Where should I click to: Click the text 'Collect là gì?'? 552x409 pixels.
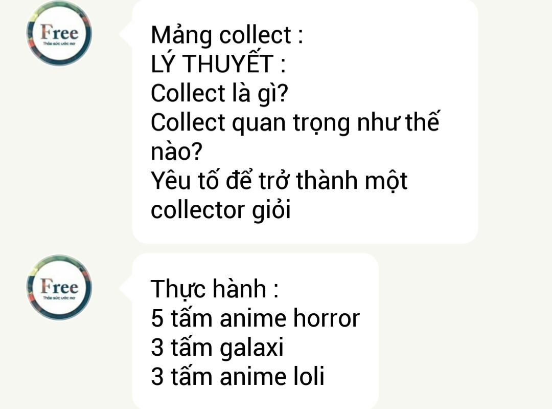(x=219, y=93)
